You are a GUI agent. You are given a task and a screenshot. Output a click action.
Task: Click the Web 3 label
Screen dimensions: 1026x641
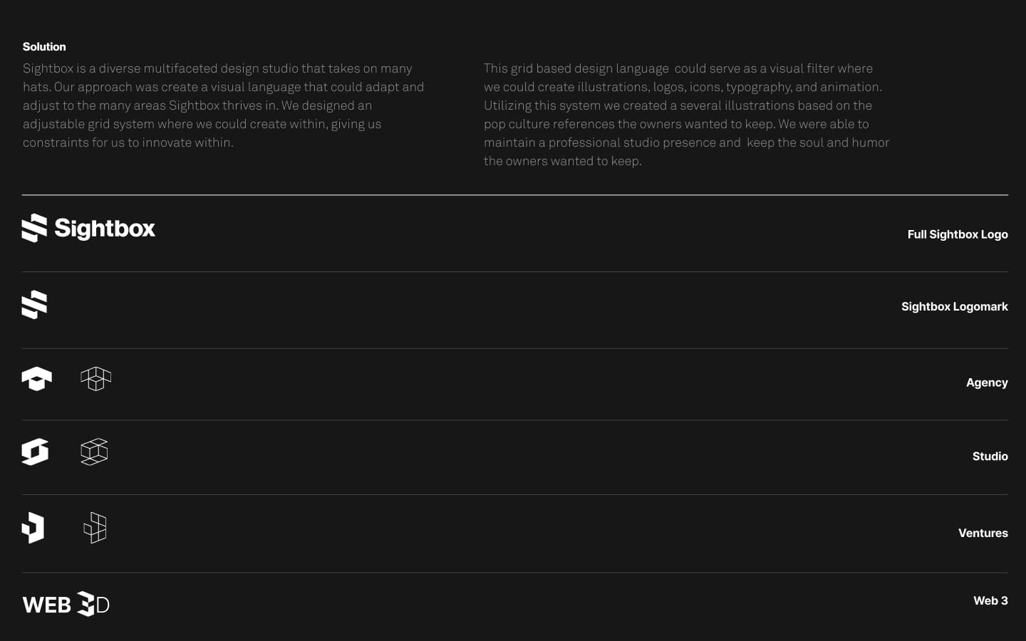pyautogui.click(x=990, y=600)
